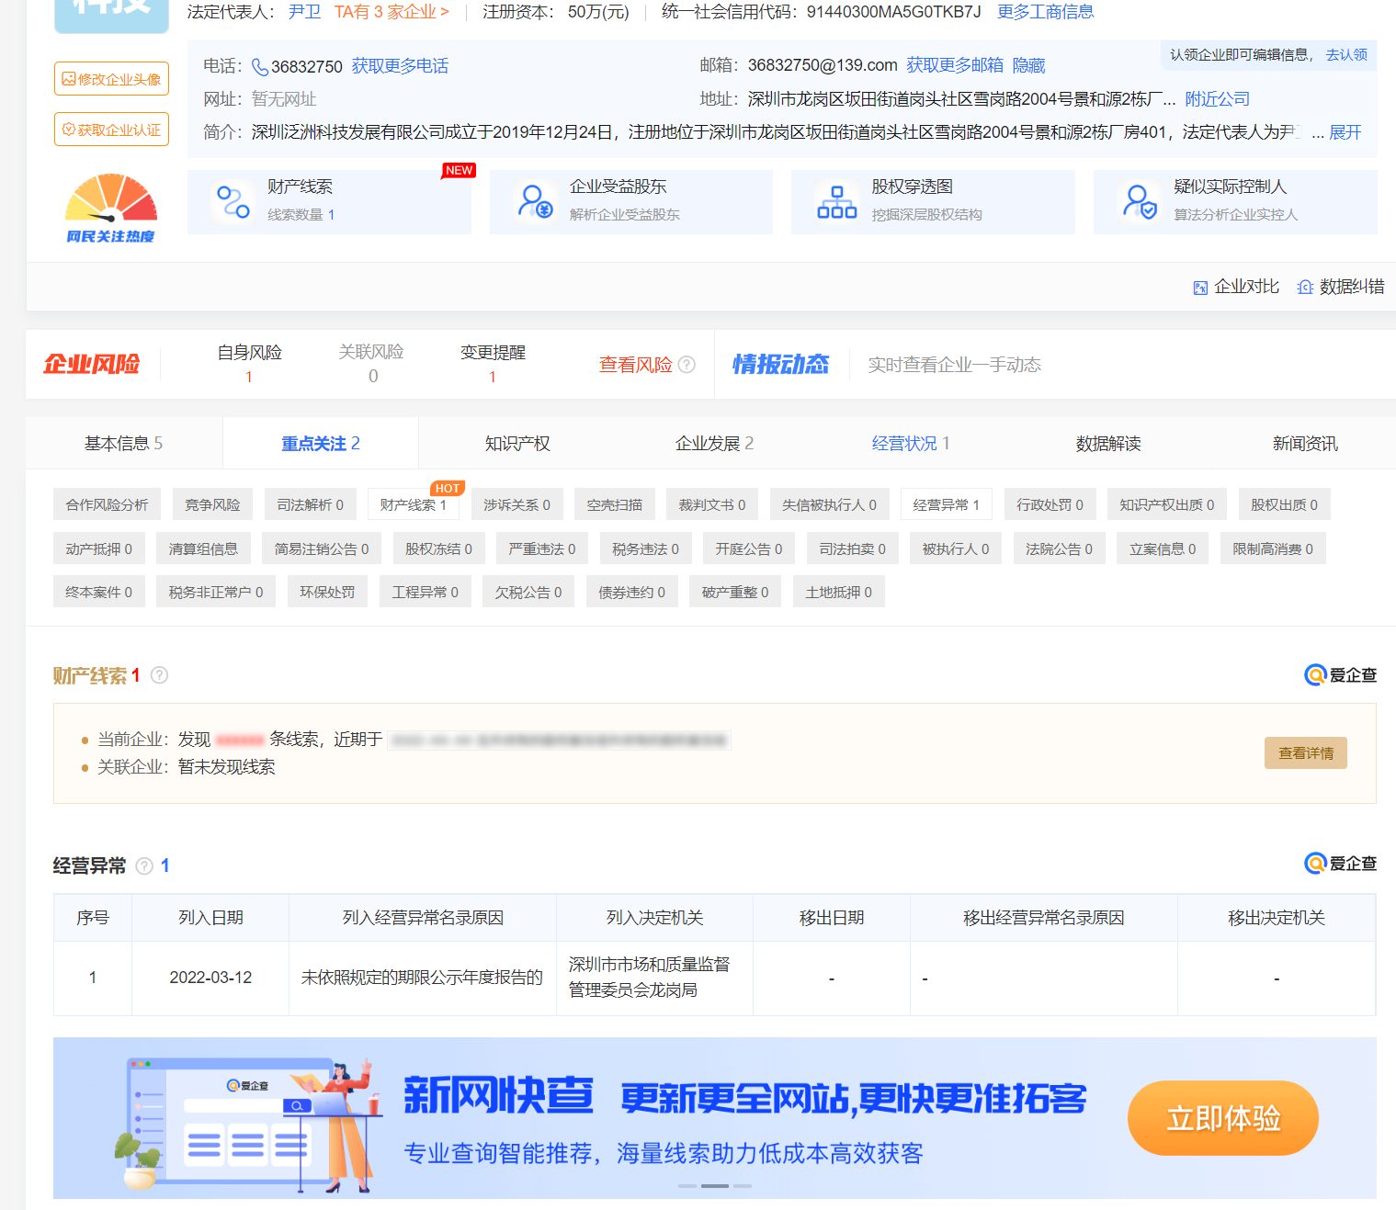The image size is (1396, 1210).
Task: Open the 财产线索 property clues card icon
Action: 233,201
